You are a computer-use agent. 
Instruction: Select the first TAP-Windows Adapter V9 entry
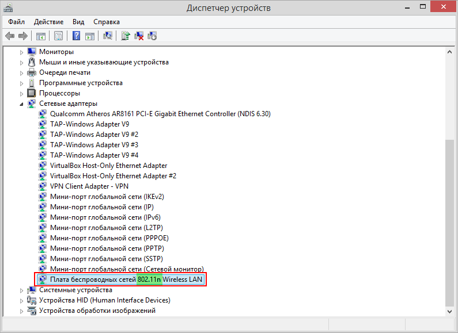tap(89, 124)
